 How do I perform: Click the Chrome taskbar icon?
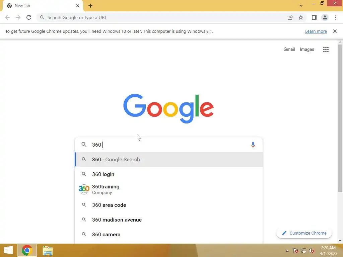pos(27,250)
